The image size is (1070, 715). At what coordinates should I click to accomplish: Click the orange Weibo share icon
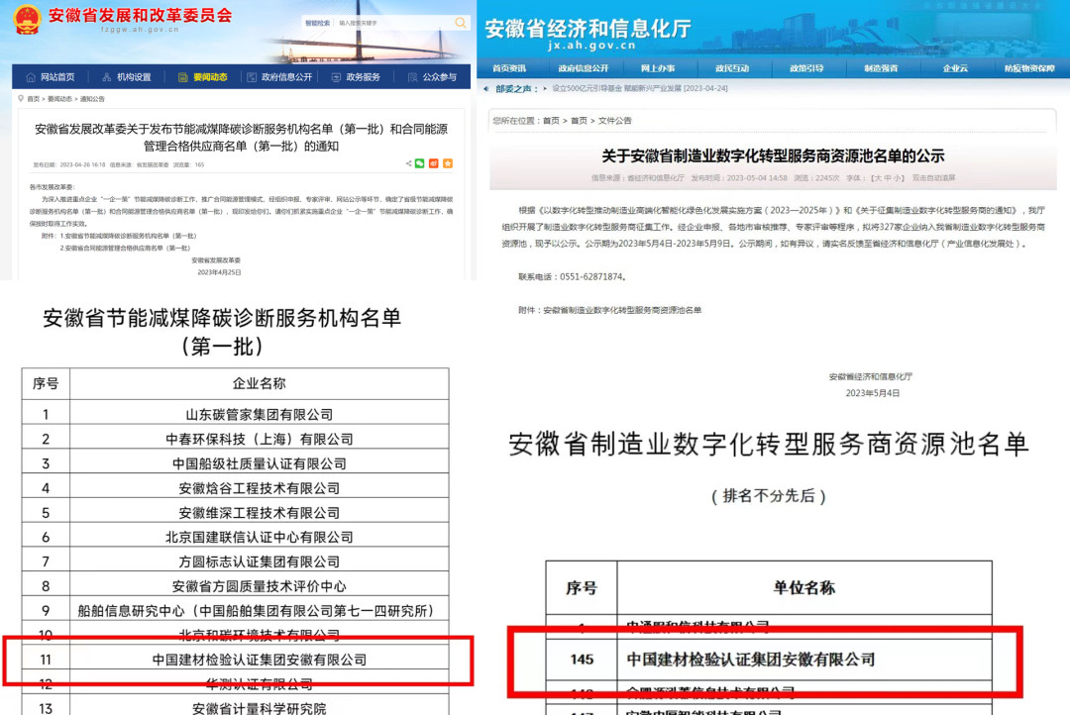[x=433, y=163]
